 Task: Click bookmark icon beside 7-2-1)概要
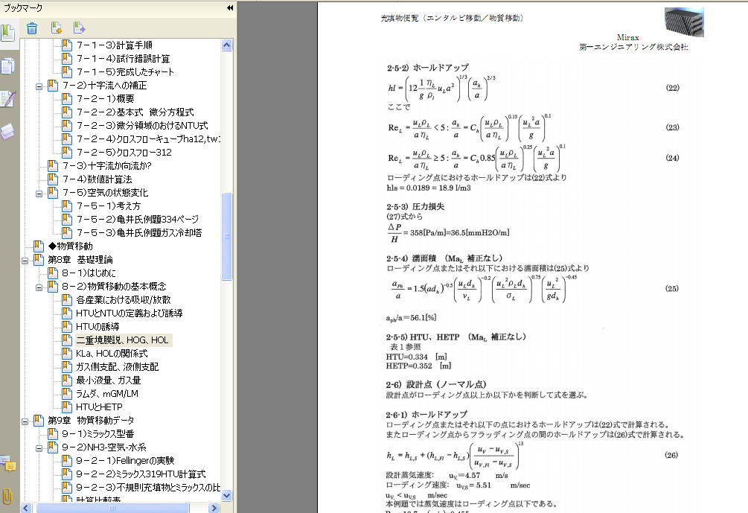tap(67, 99)
